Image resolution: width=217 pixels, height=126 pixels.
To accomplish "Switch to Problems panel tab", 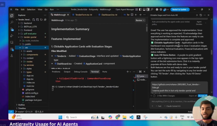I will point(56,72).
